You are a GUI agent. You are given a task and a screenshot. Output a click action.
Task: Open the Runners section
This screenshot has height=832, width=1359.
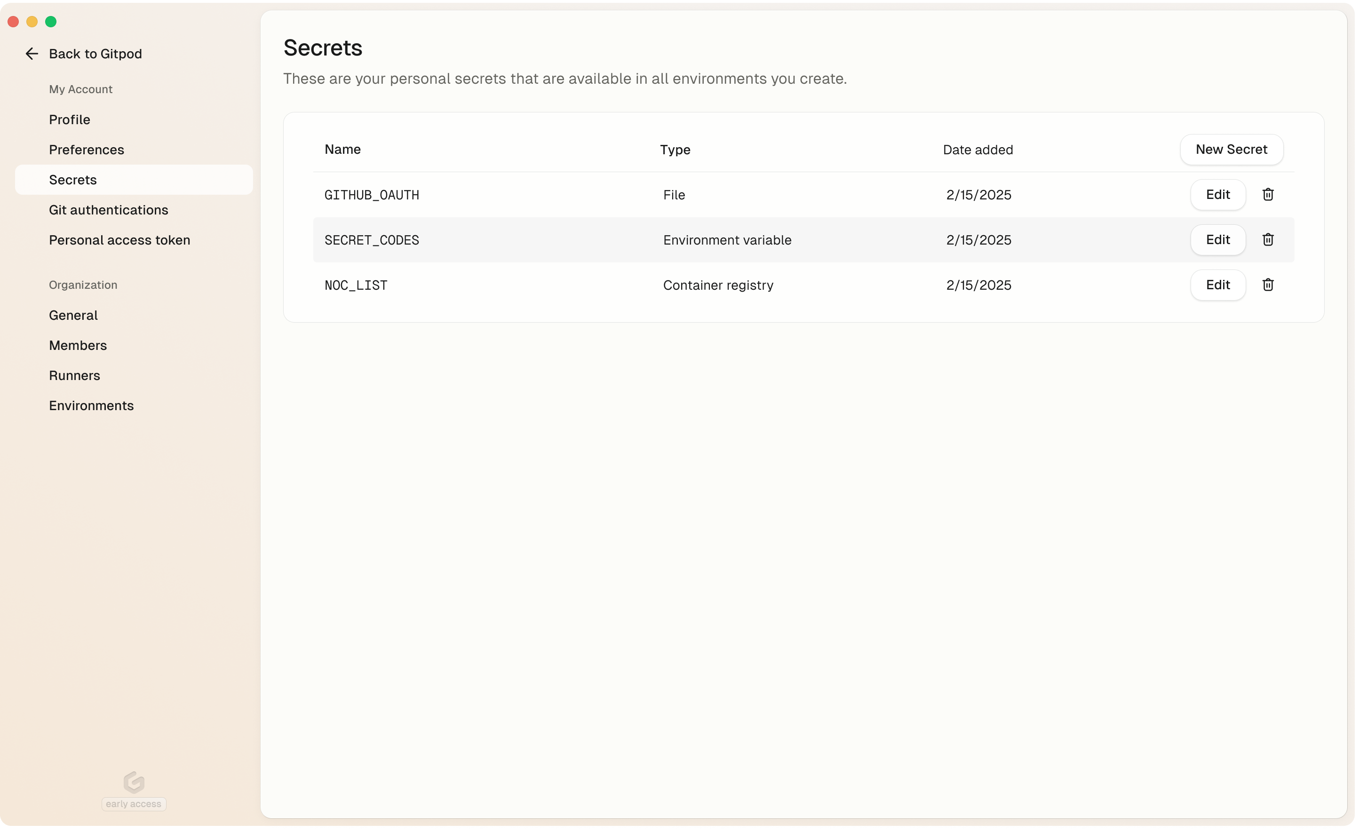(74, 375)
